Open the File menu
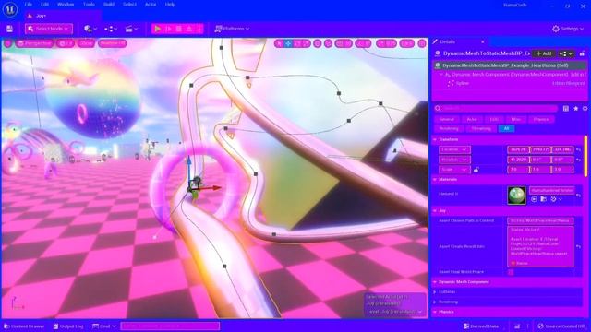The width and height of the screenshot is (591, 332). (x=29, y=5)
